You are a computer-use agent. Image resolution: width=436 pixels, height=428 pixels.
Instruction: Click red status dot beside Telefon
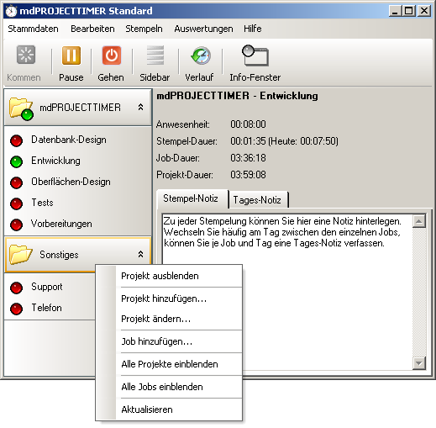click(x=16, y=309)
